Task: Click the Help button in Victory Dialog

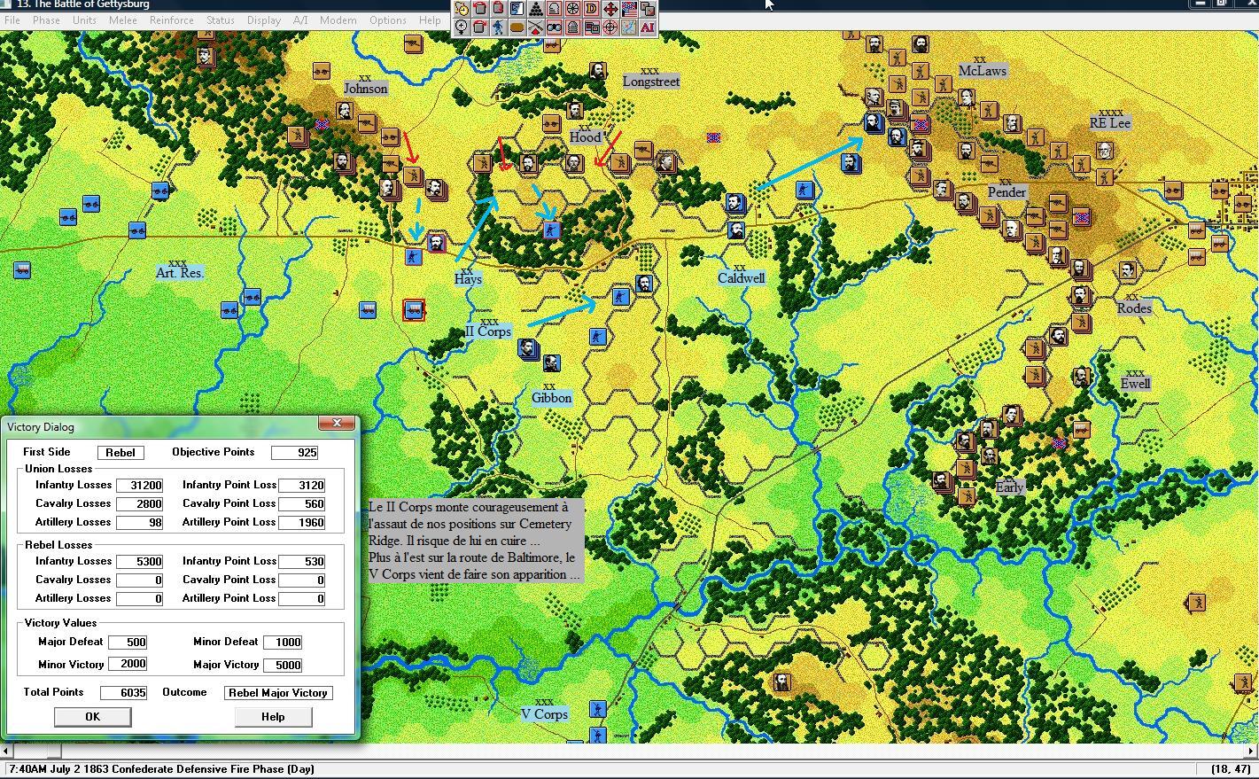Action: pos(273,716)
